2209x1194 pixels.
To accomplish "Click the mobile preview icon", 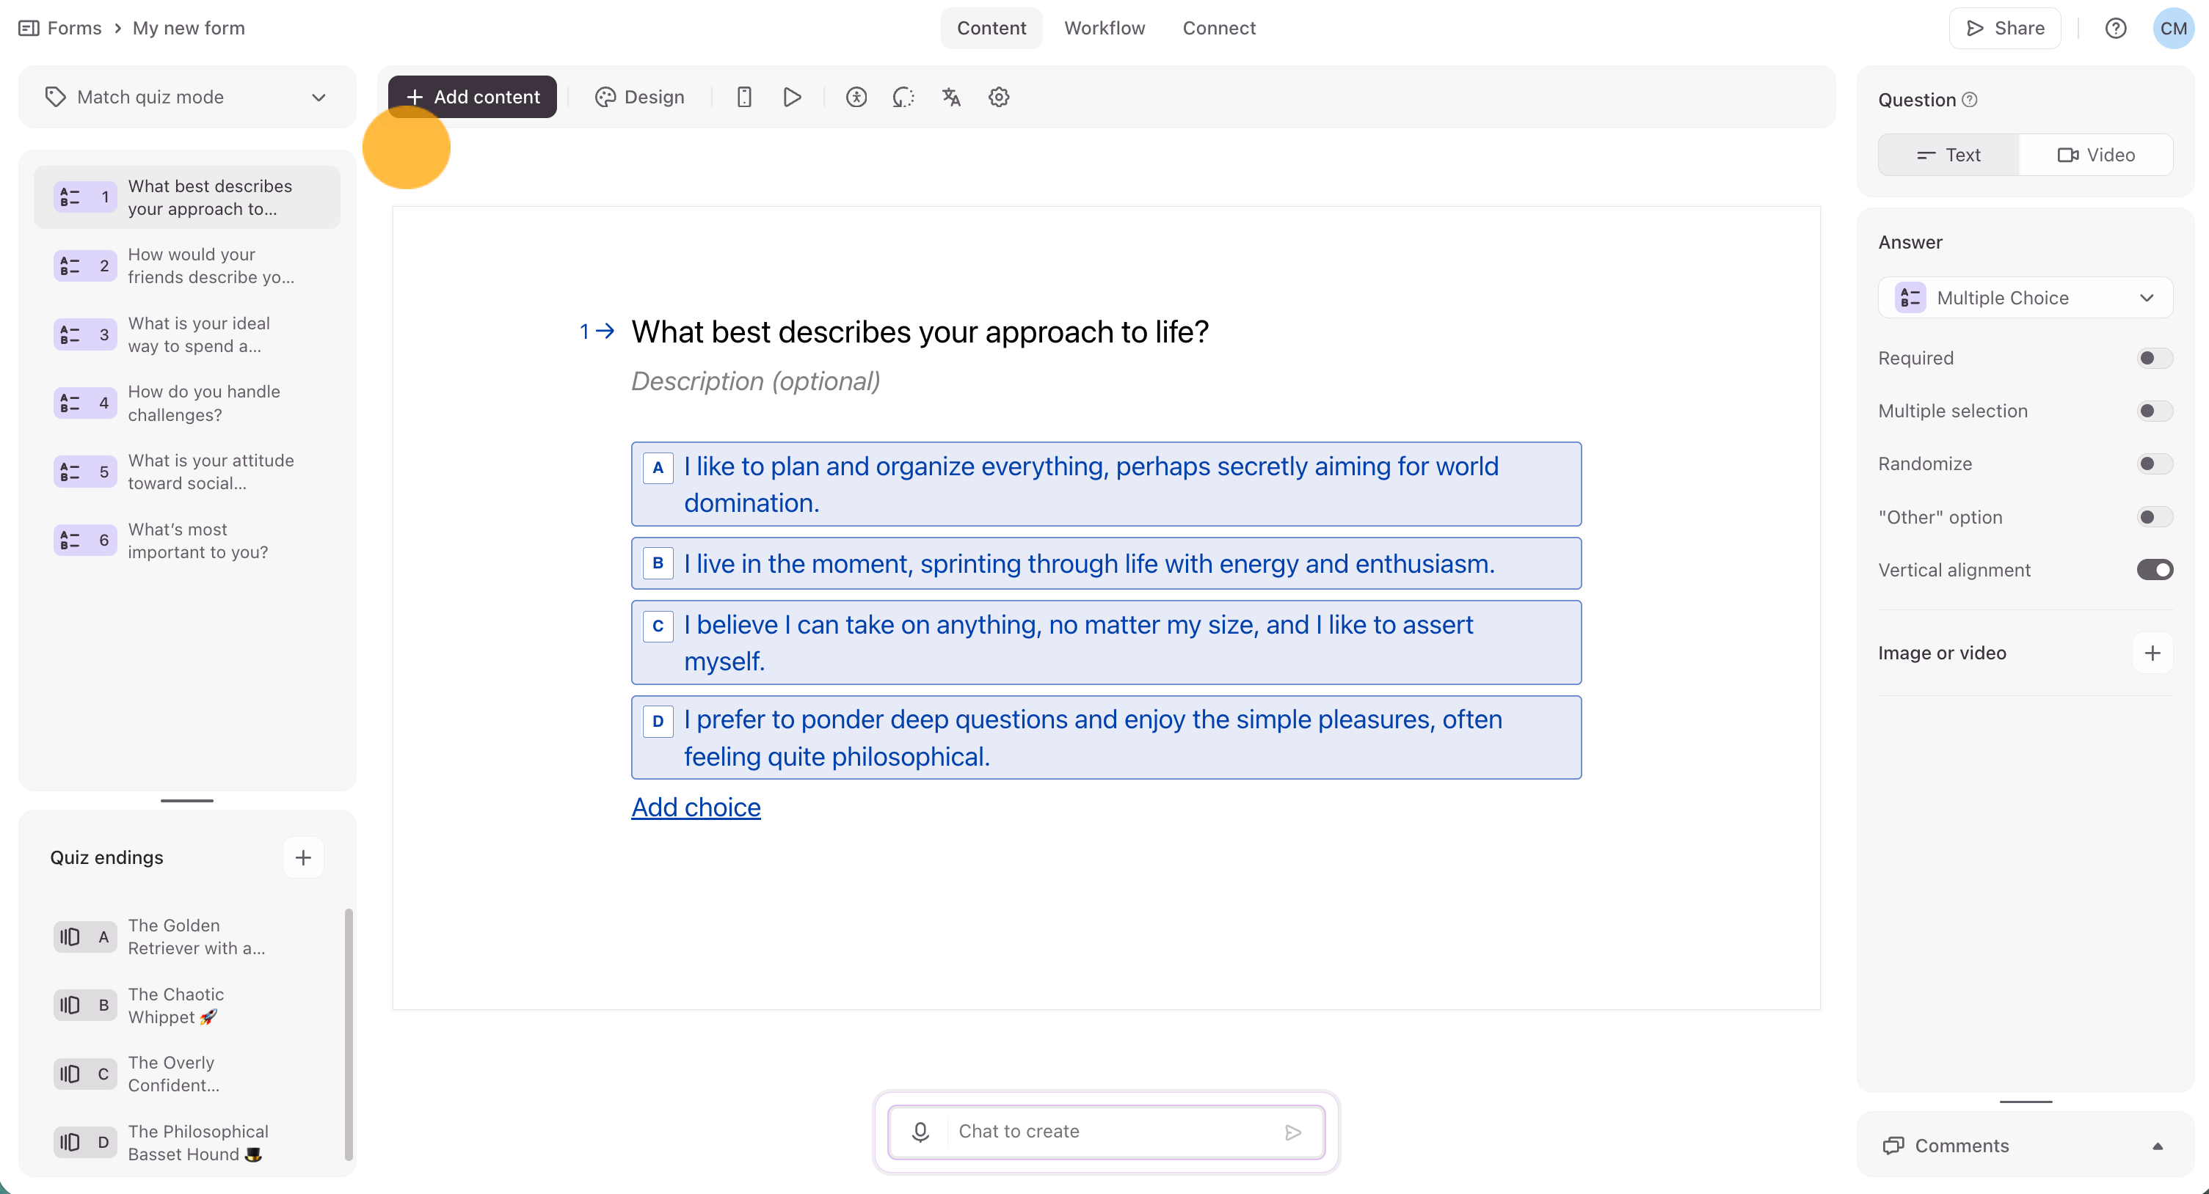I will pyautogui.click(x=743, y=97).
